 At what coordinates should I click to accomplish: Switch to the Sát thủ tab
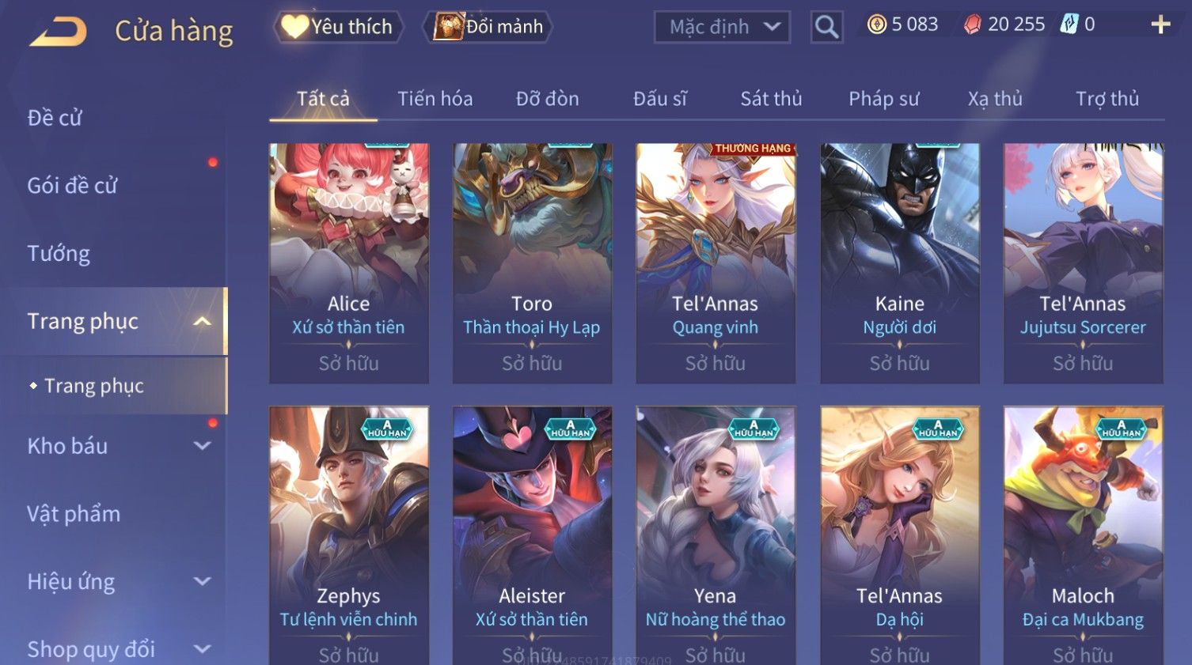pos(771,99)
